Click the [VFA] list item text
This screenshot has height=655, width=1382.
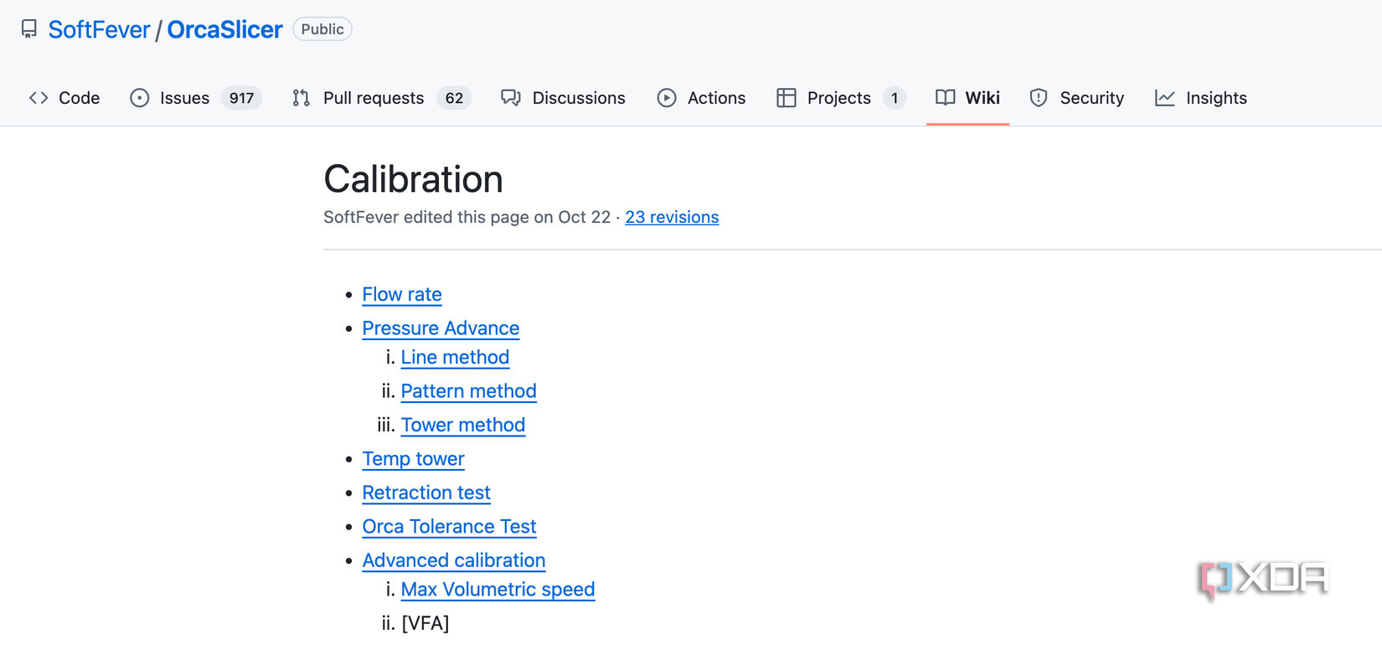pos(425,623)
